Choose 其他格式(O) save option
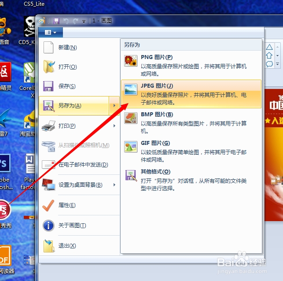This screenshot has height=281, width=283. (191, 180)
